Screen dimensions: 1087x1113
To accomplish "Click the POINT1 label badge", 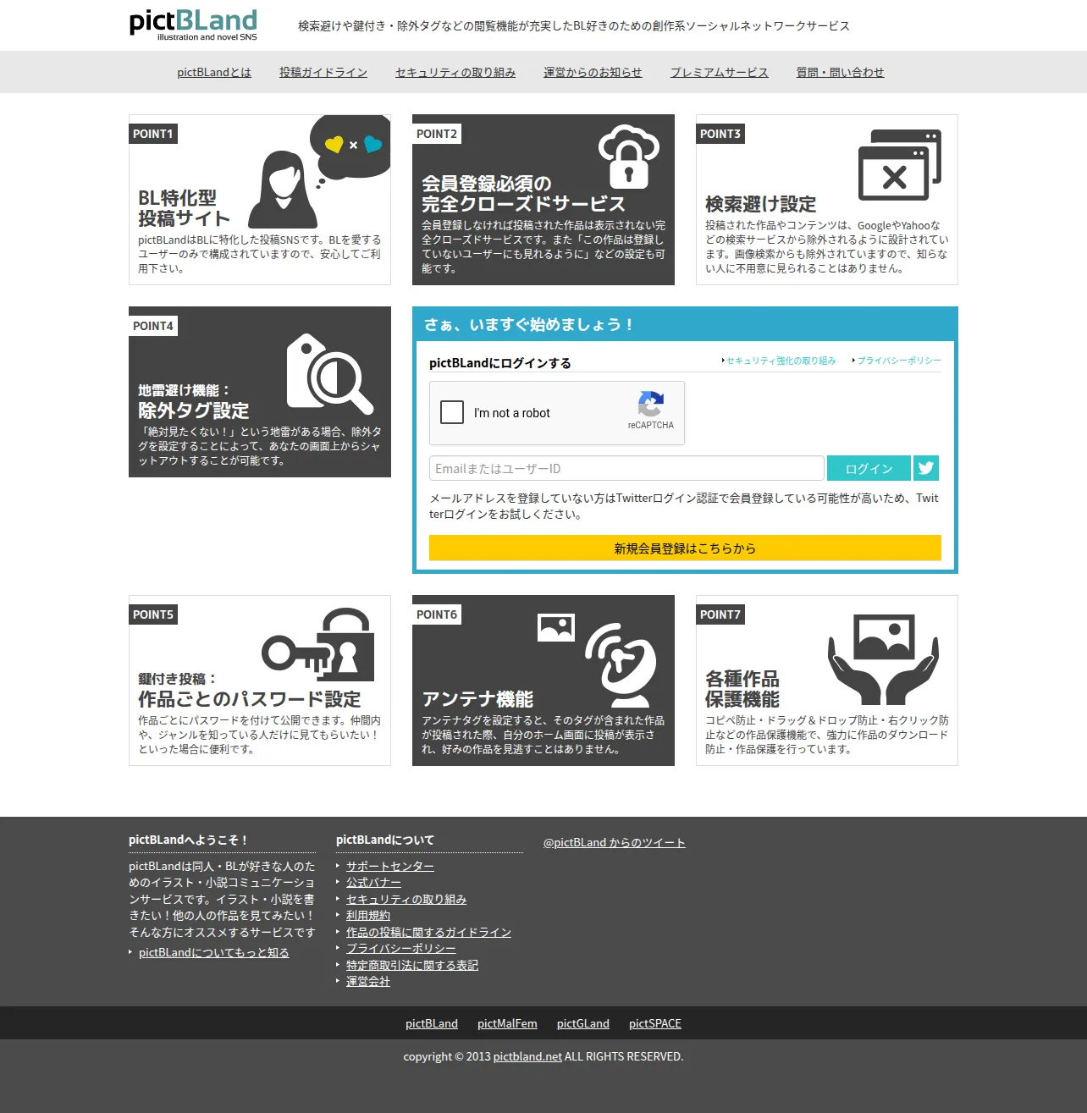I will click(x=153, y=134).
